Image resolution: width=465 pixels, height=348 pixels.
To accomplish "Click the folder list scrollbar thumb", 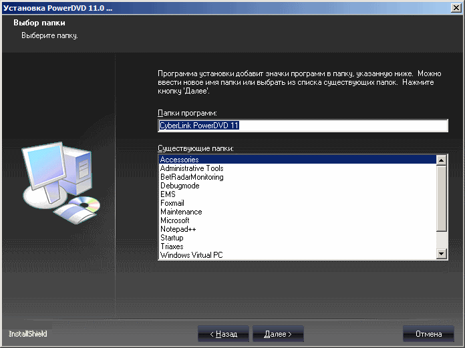I will click(442, 198).
